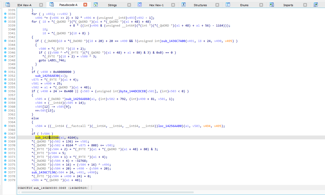Switch to the Hex View-1 tab
Screen dimensions: 325x195
point(156,5)
